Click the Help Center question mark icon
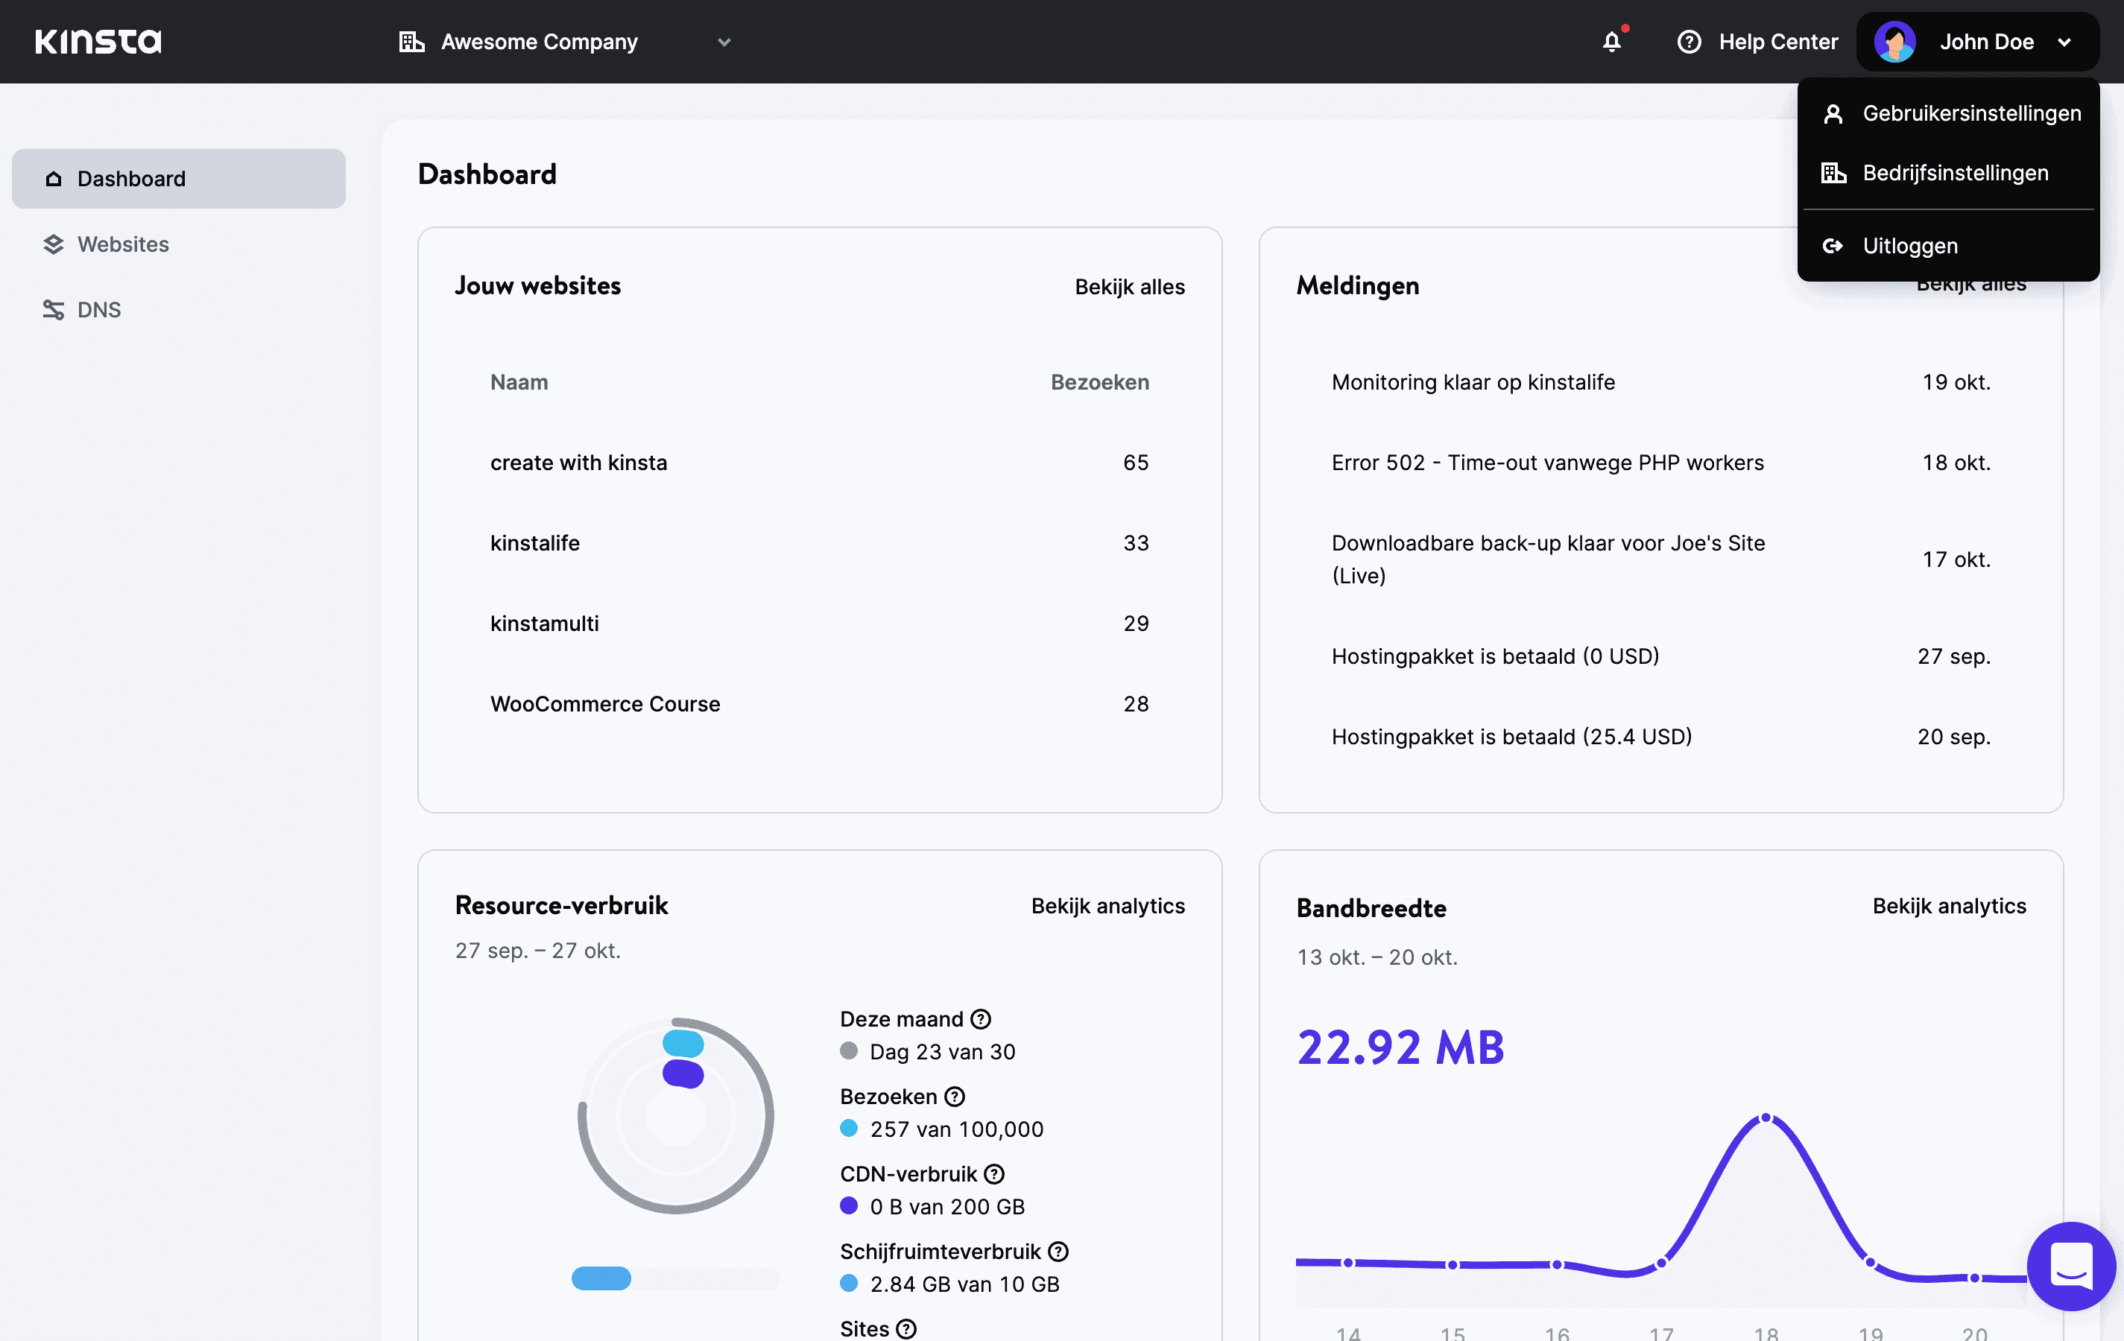This screenshot has height=1341, width=2124. pos(1692,42)
